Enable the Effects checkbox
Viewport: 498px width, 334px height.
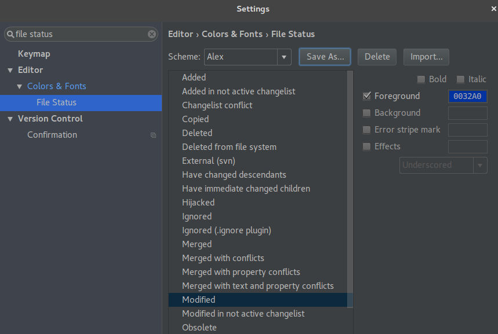click(x=366, y=146)
